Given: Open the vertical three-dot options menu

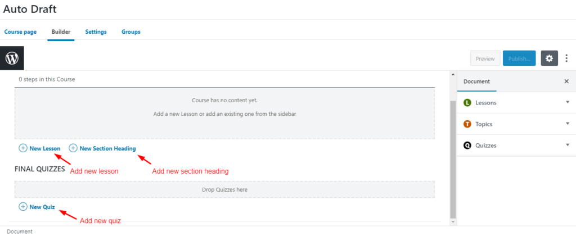Looking at the screenshot, I should click(567, 58).
